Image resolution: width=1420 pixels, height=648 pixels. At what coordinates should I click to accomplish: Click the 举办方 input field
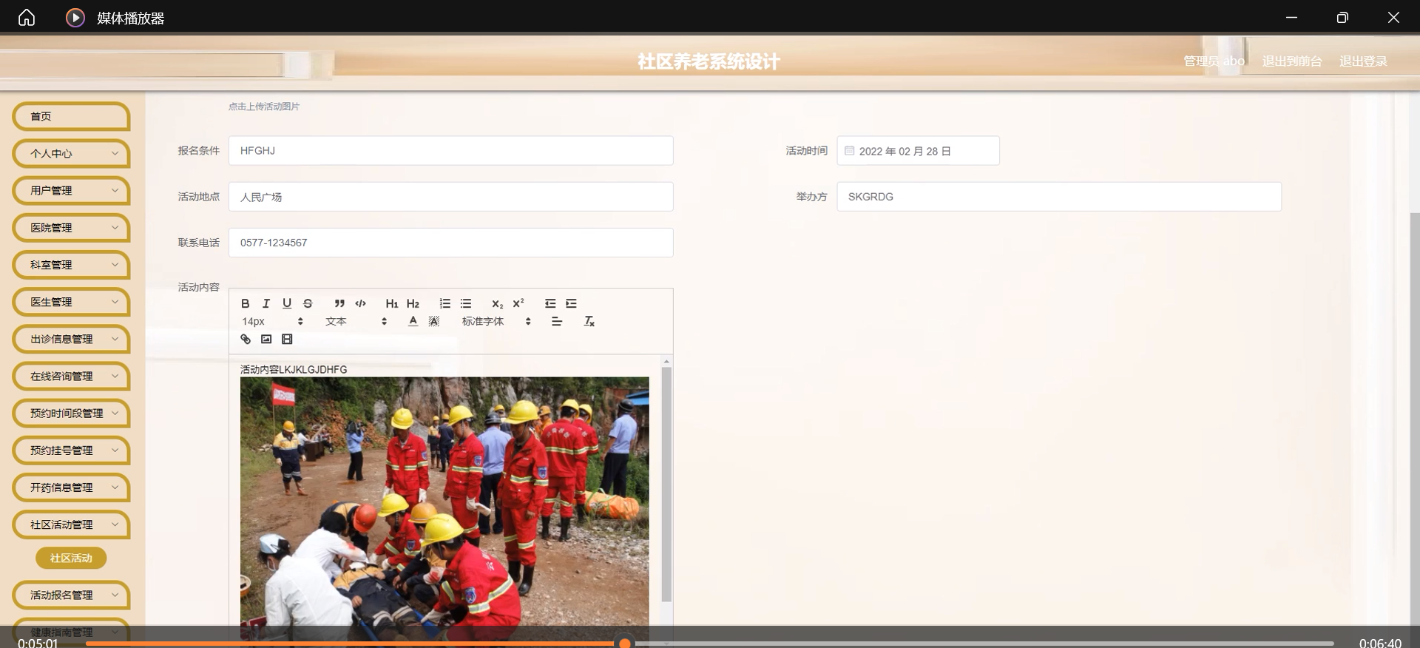[1059, 197]
